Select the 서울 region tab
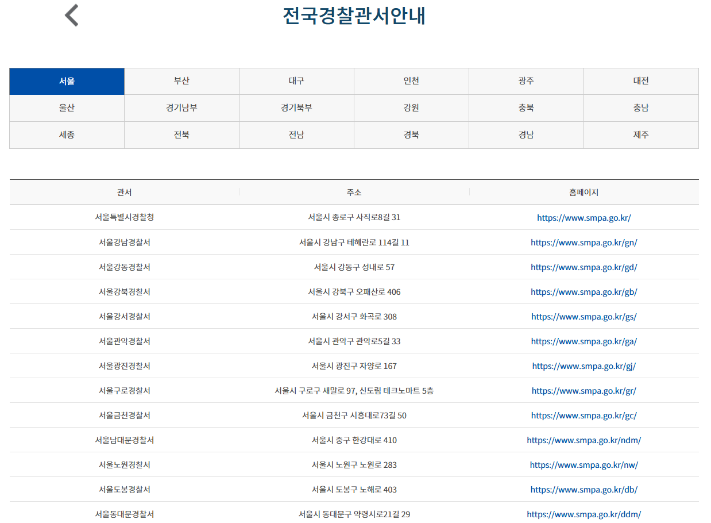 [67, 81]
